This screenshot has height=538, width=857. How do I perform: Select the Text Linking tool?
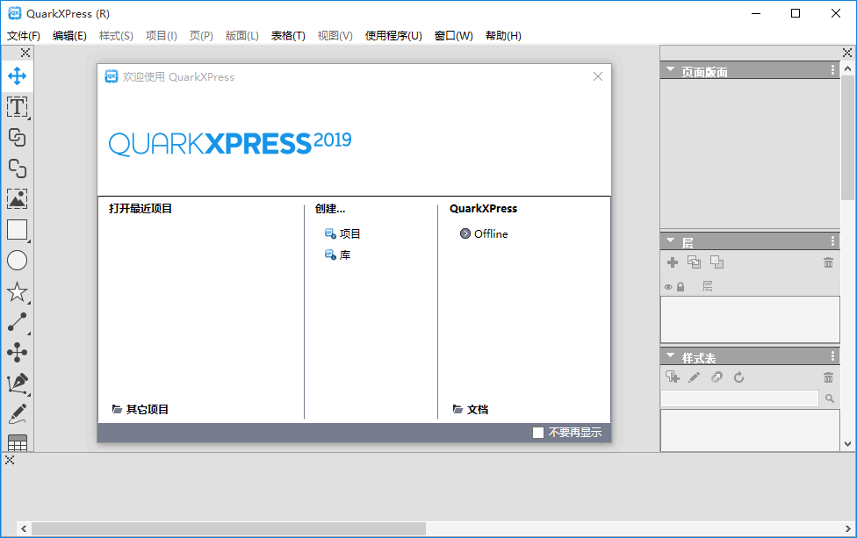coord(17,137)
